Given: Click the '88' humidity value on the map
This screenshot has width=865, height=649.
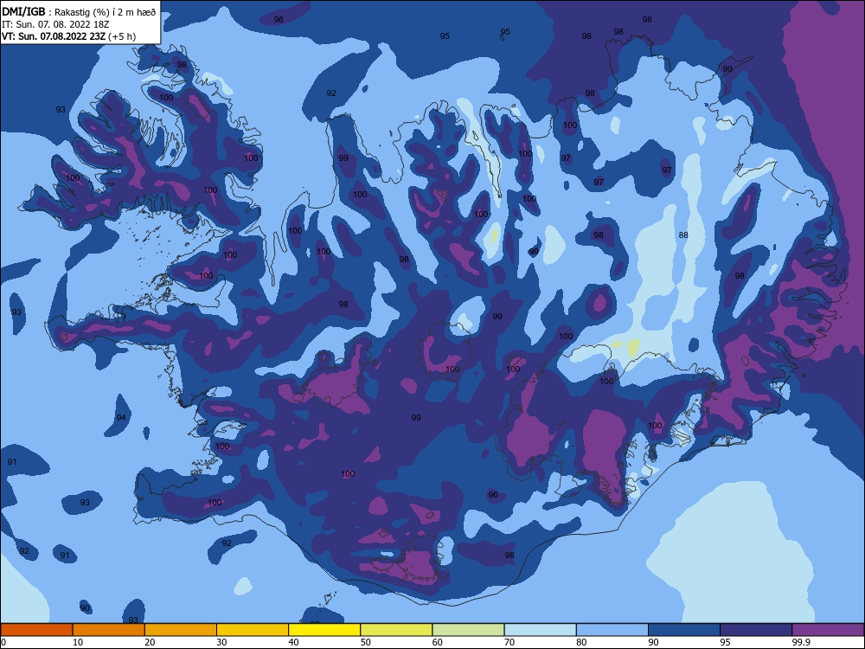Looking at the screenshot, I should [683, 235].
